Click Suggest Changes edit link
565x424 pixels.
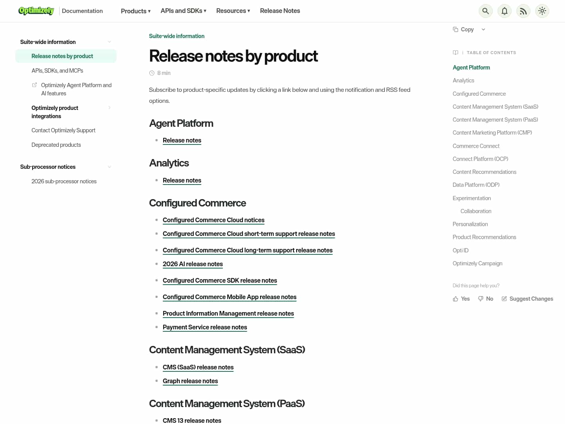pos(527,299)
